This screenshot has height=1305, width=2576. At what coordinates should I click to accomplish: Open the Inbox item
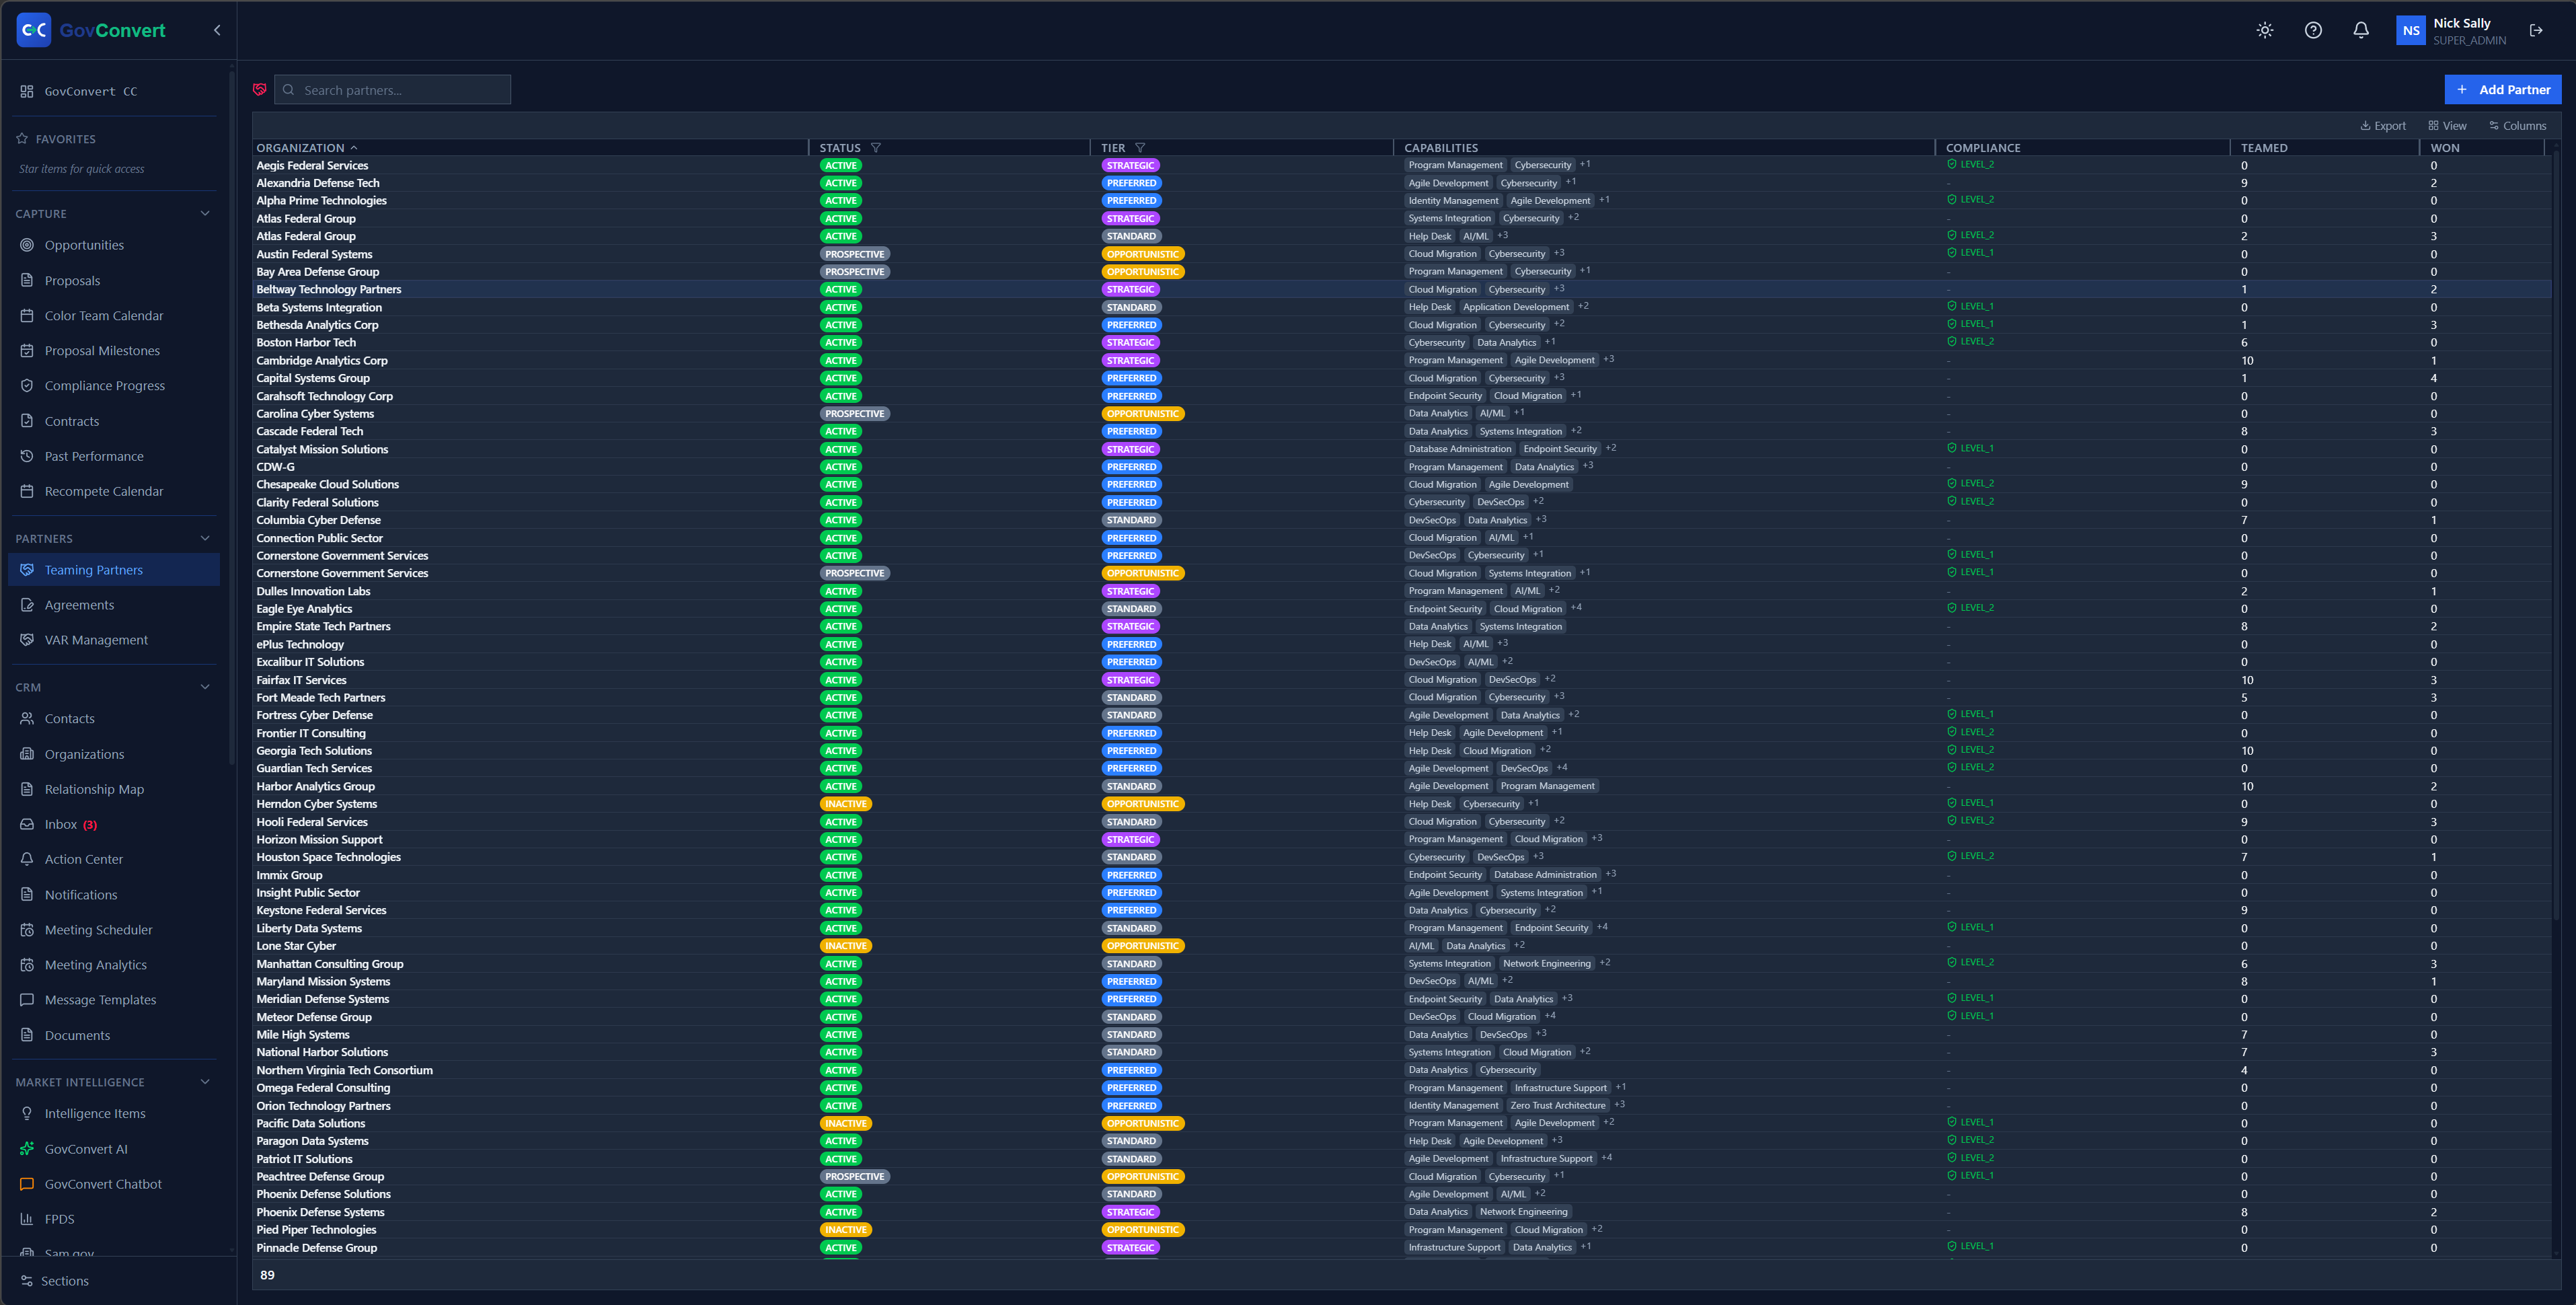coord(61,825)
